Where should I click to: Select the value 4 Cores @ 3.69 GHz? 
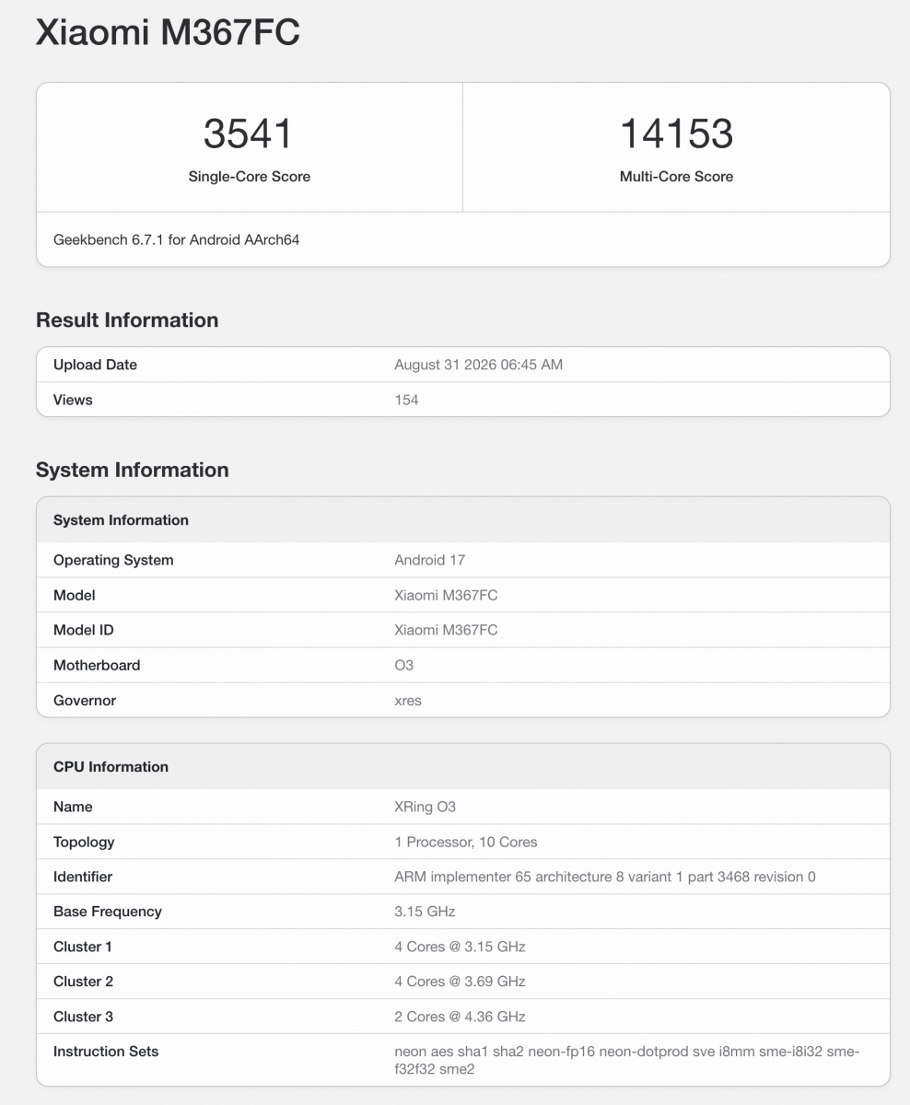460,982
